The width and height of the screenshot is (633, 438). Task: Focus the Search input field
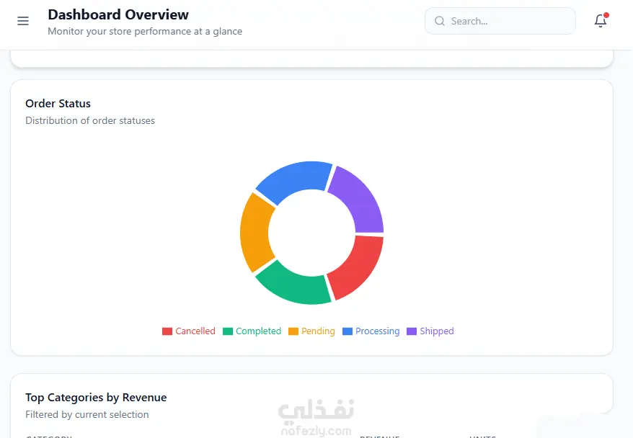[500, 21]
